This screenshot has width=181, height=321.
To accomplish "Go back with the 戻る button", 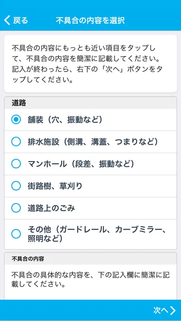I will 16,21.
